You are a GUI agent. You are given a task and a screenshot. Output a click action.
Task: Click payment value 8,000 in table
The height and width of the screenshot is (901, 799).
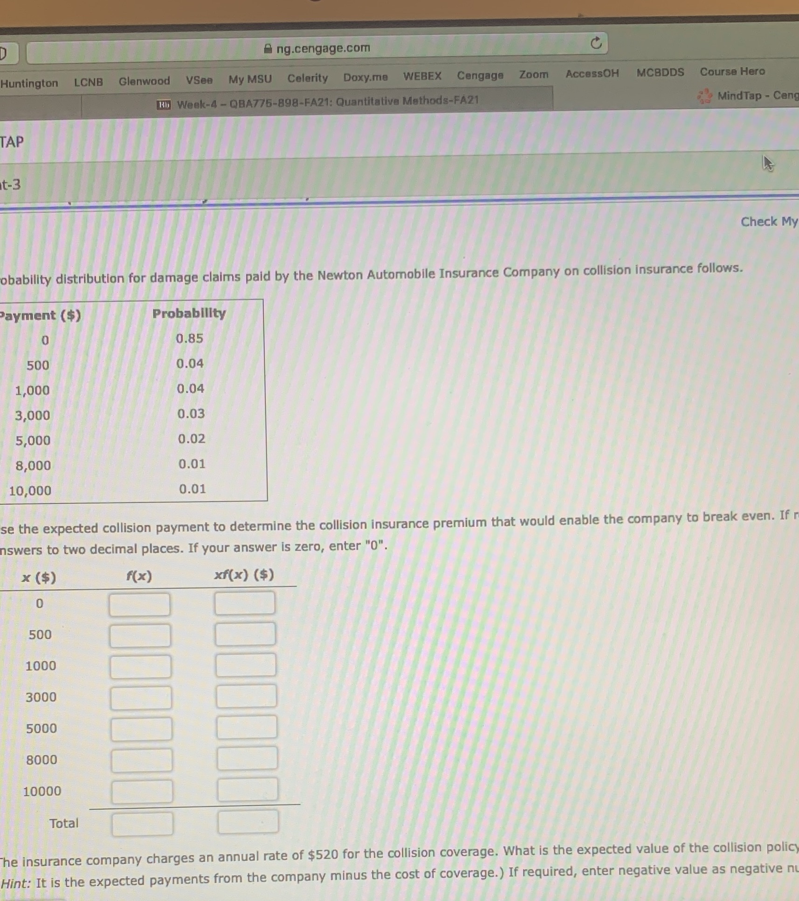33,466
